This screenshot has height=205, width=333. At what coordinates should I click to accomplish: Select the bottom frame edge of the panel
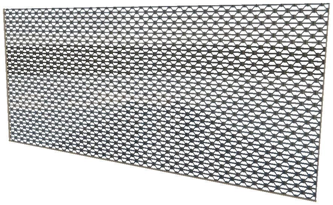(163, 171)
